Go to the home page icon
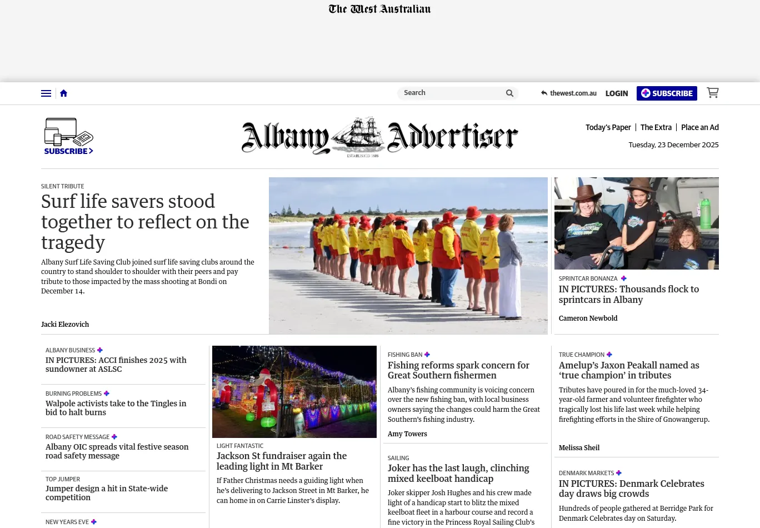 (63, 93)
